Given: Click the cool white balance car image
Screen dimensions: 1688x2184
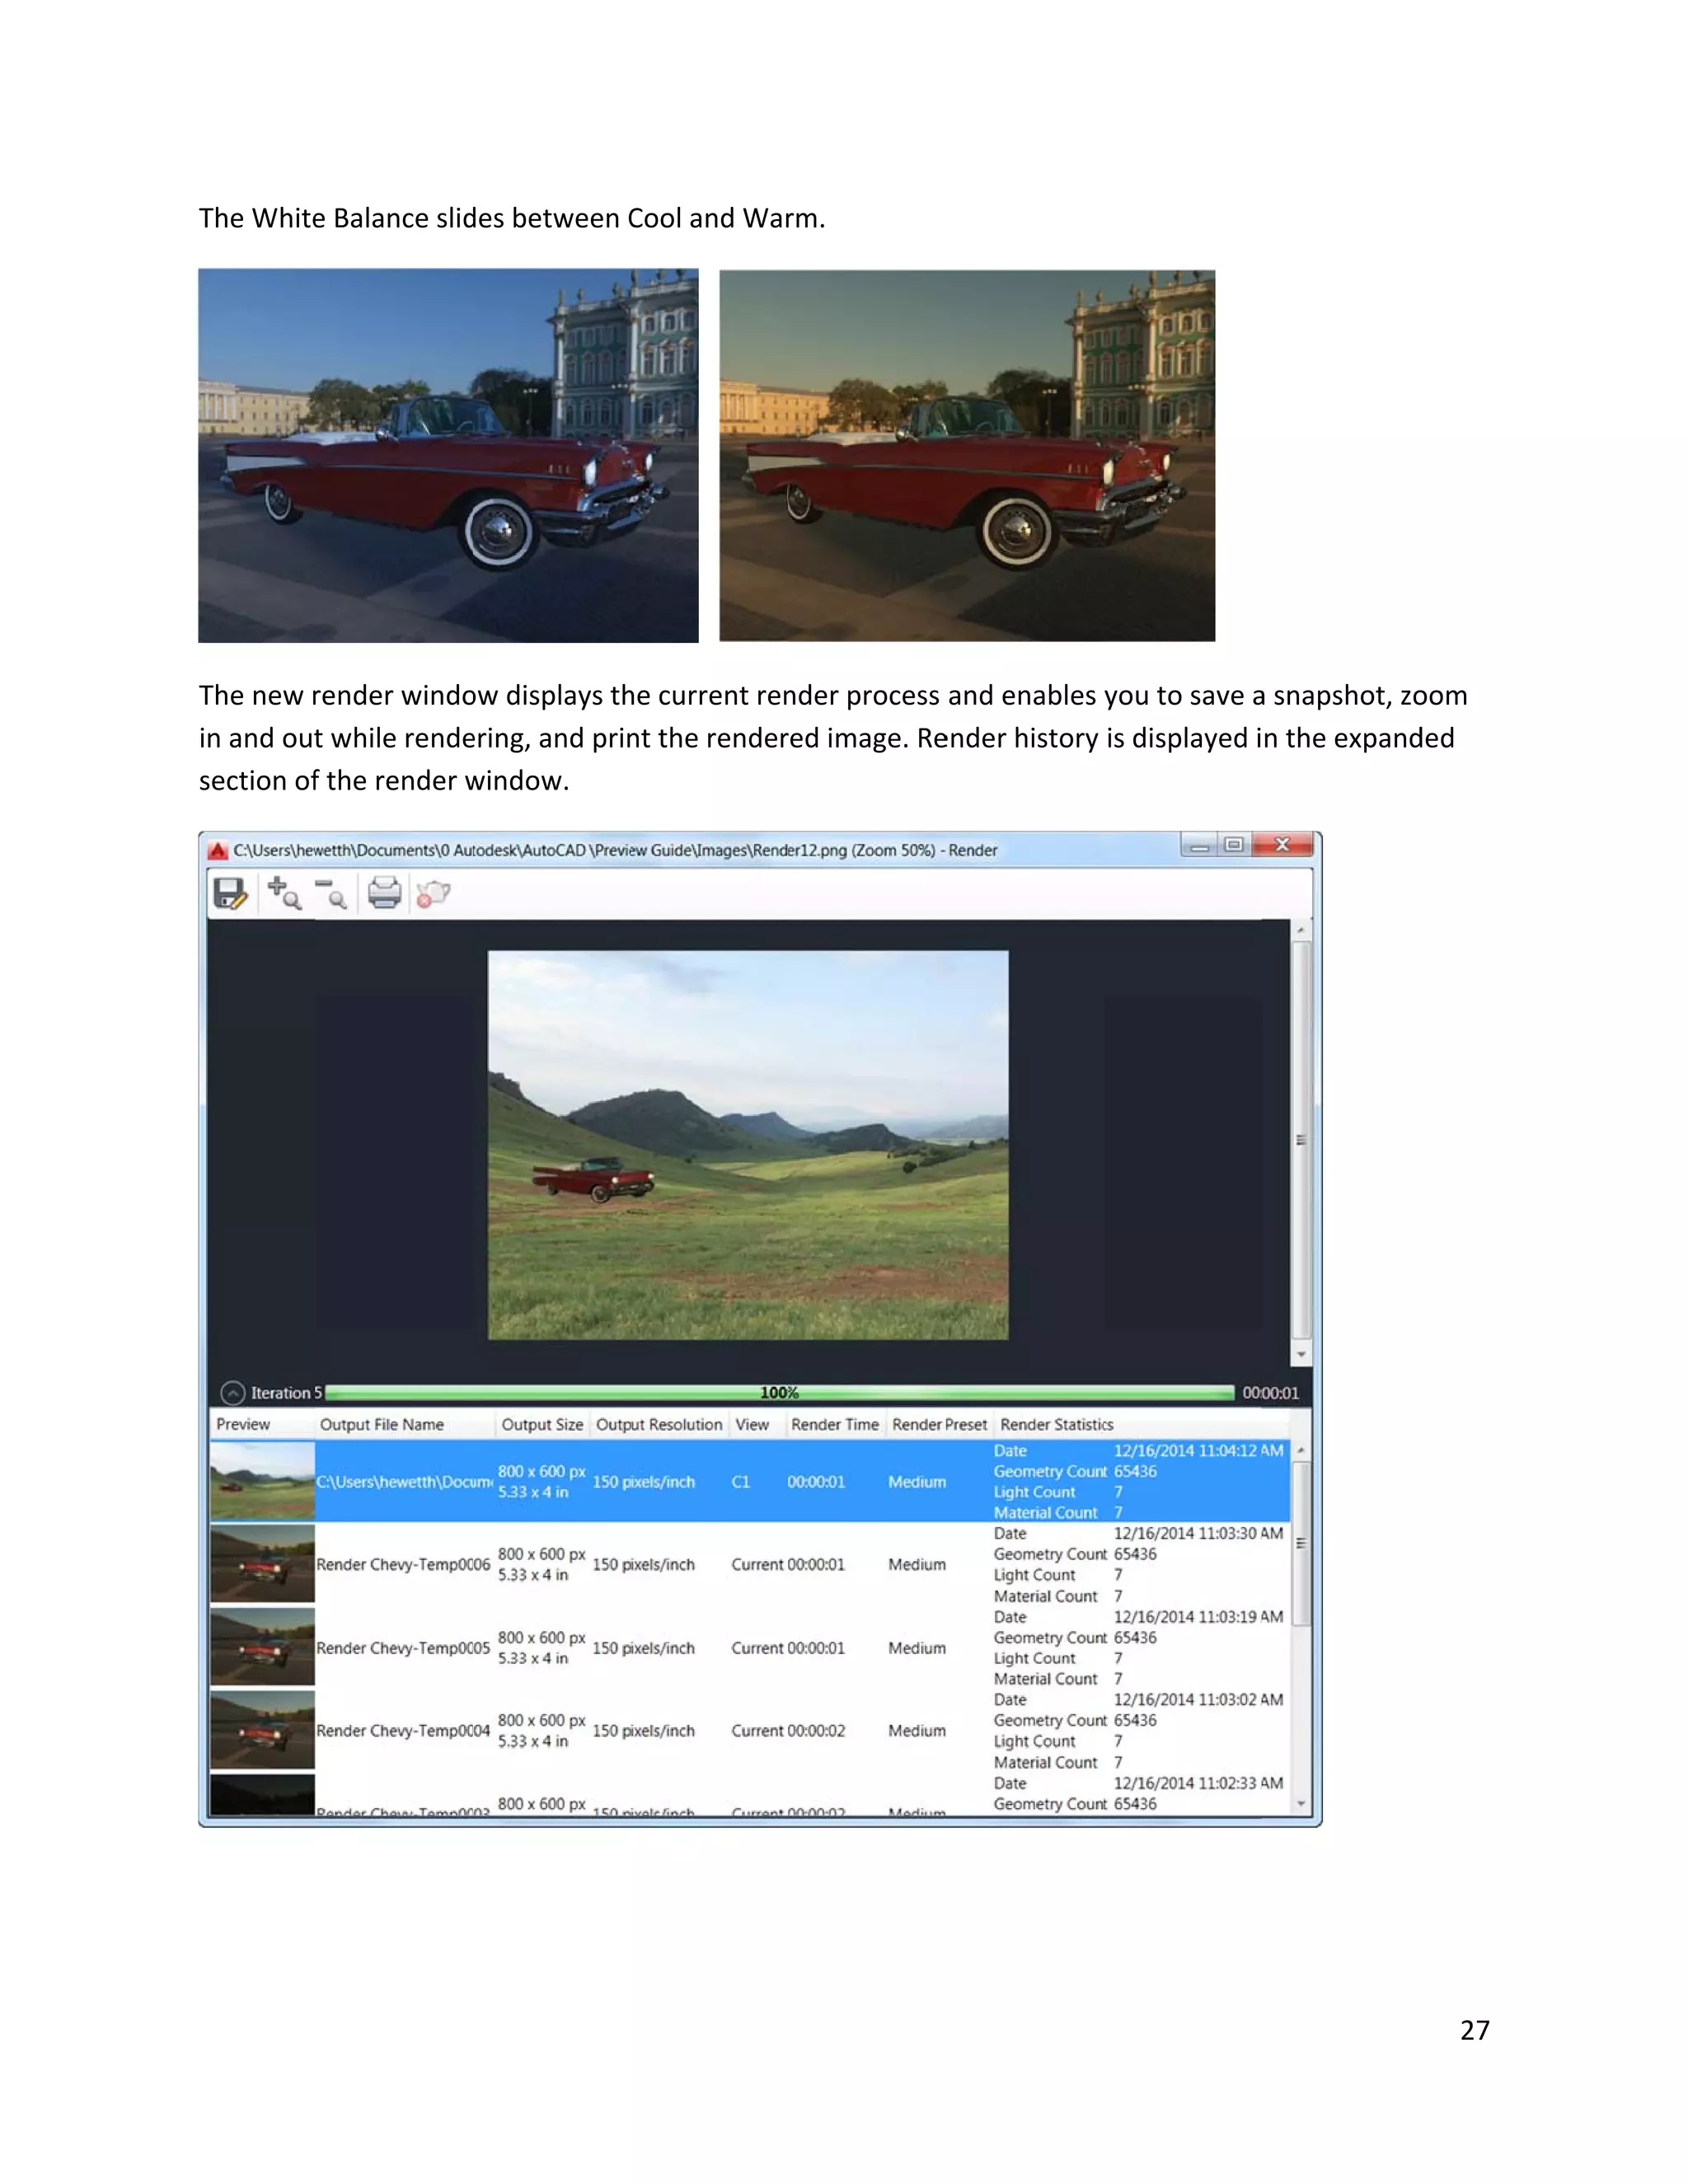Looking at the screenshot, I should pyautogui.click(x=448, y=455).
